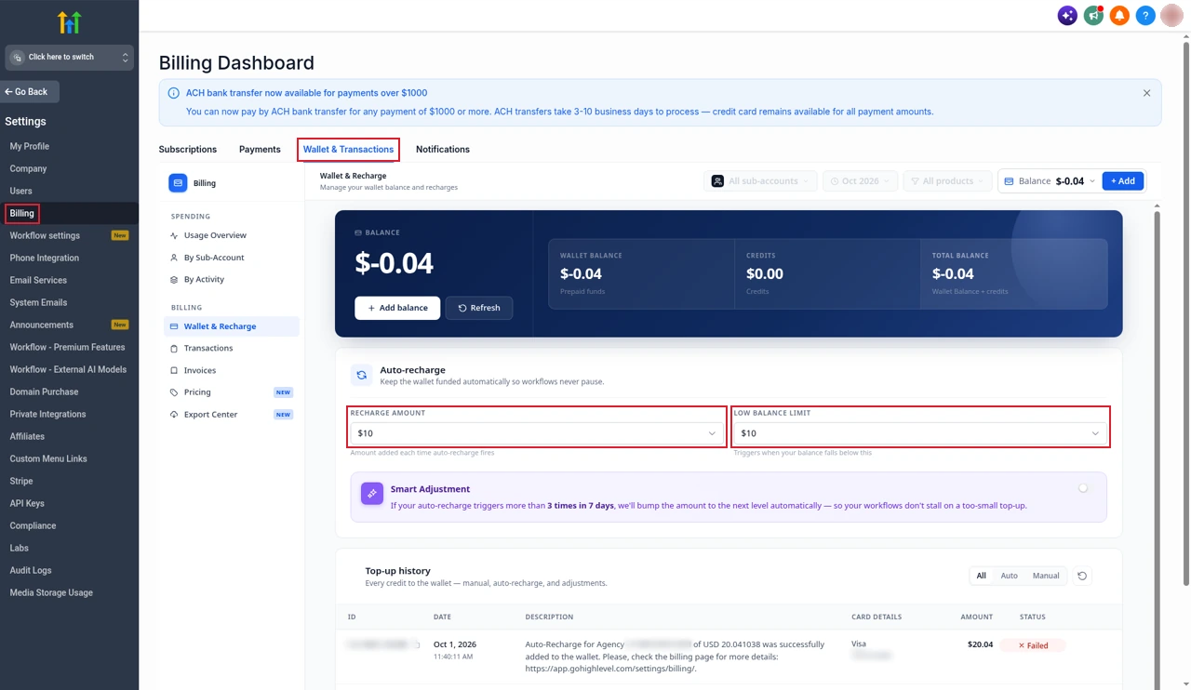Click the Smart Adjustment sparkle icon
Screen dimensions: 1191x690
371,494
